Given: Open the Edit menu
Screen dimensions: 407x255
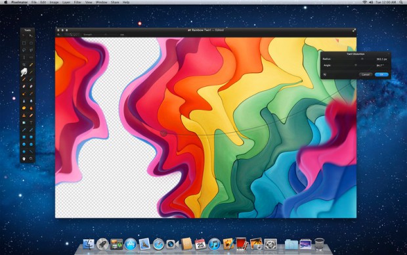Looking at the screenshot, I should [43, 2].
